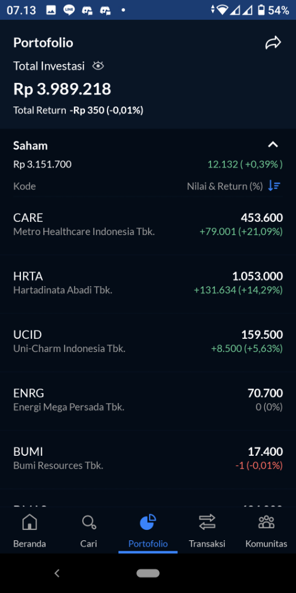Screen dimensions: 296x593
Task: Select the UCID Uni-Charm Indonesia holding
Action: click(x=148, y=342)
